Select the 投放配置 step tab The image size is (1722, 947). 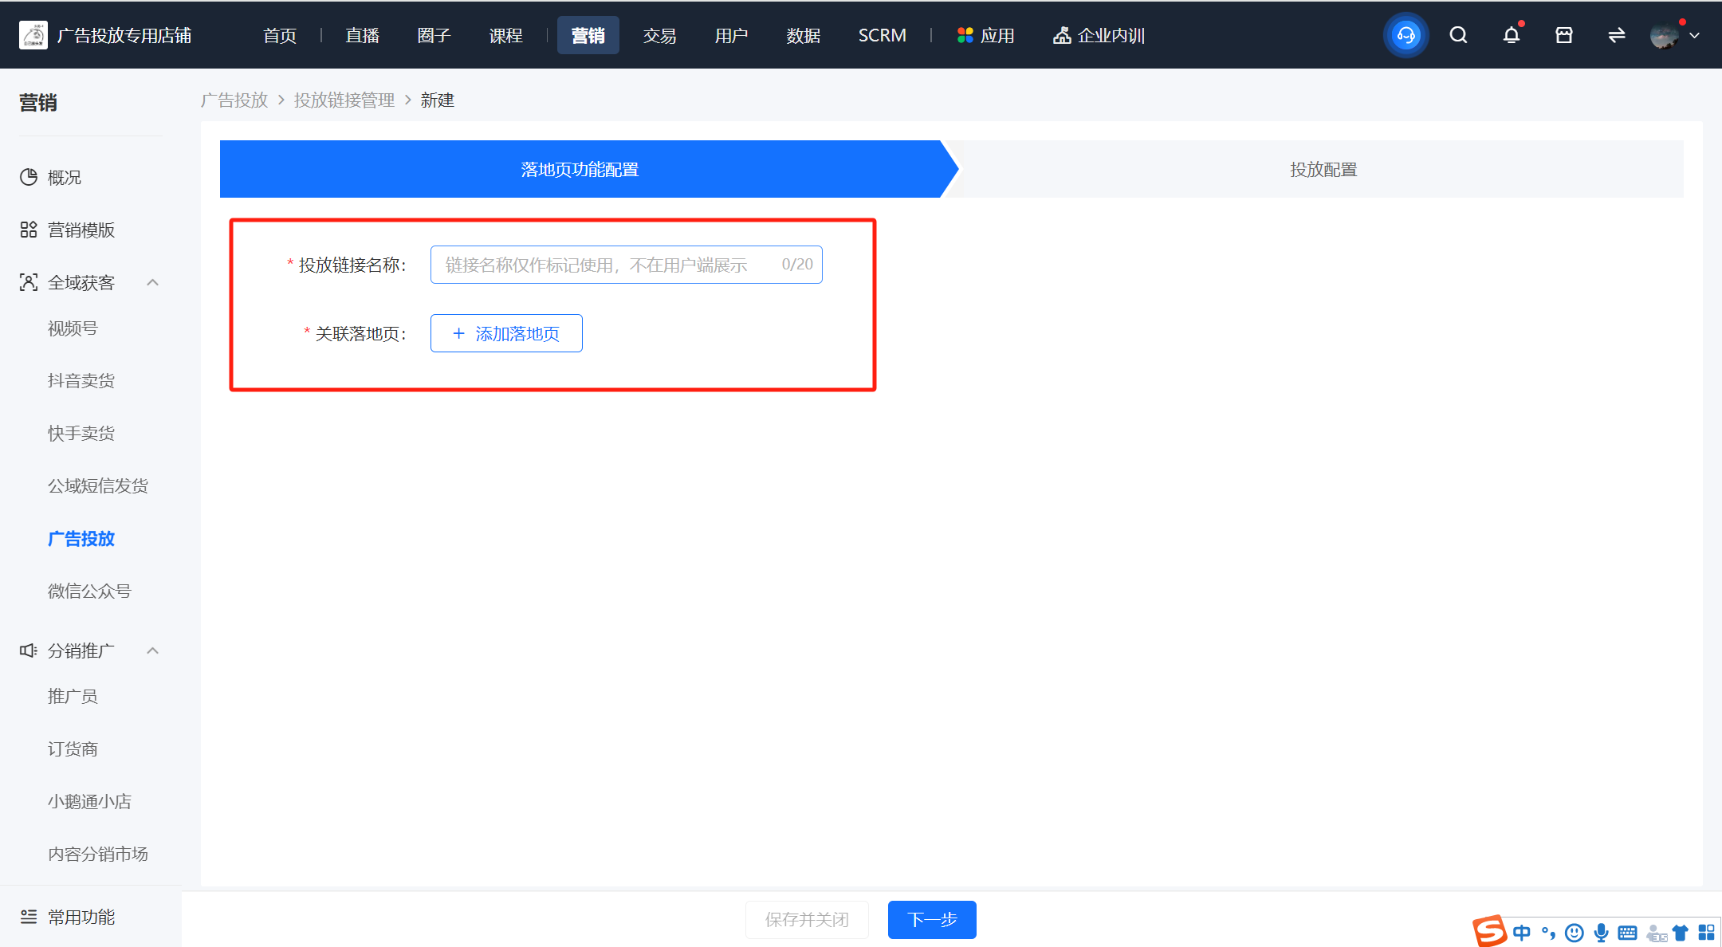tap(1323, 169)
